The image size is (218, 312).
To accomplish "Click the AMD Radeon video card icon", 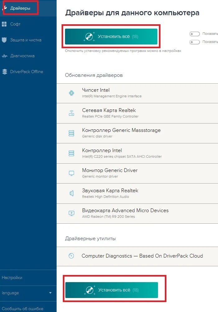I will (x=72, y=213).
